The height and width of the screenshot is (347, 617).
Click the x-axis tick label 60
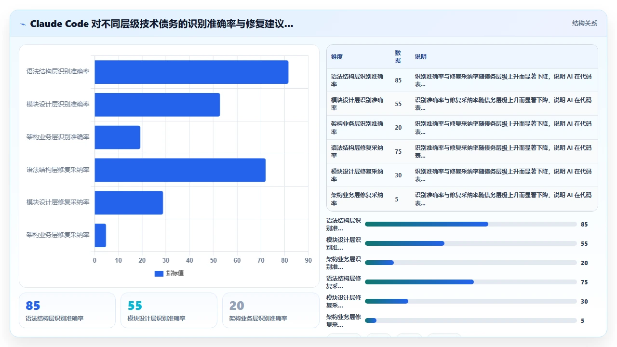pyautogui.click(x=237, y=260)
